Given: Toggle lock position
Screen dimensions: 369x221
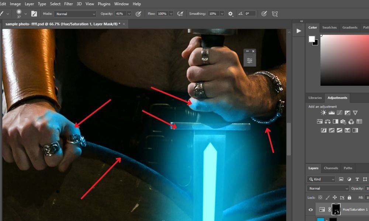Looking at the screenshot, I should pos(335,197).
